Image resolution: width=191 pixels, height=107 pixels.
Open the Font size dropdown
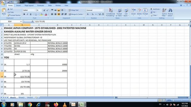click(41, 10)
